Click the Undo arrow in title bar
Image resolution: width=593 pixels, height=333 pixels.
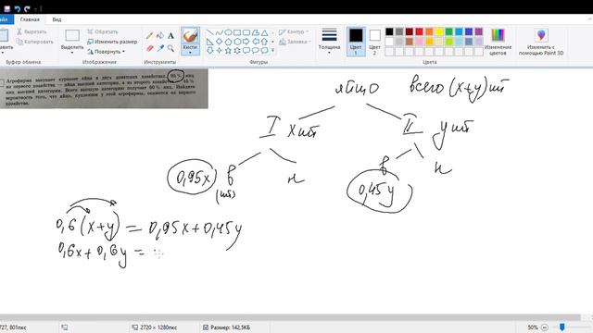pos(17,8)
